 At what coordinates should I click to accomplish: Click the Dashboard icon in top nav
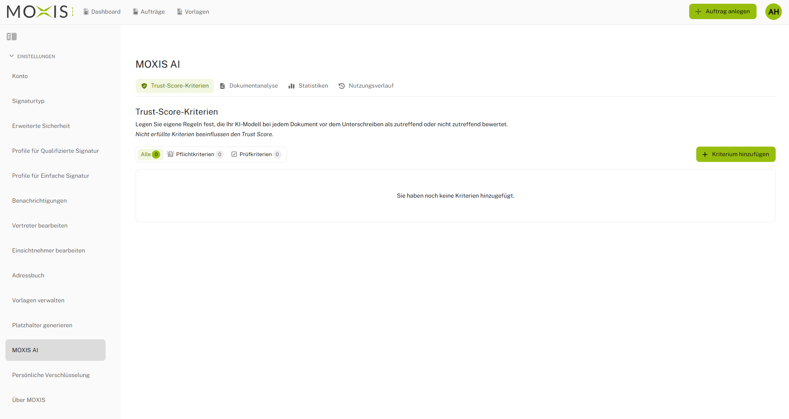(86, 12)
